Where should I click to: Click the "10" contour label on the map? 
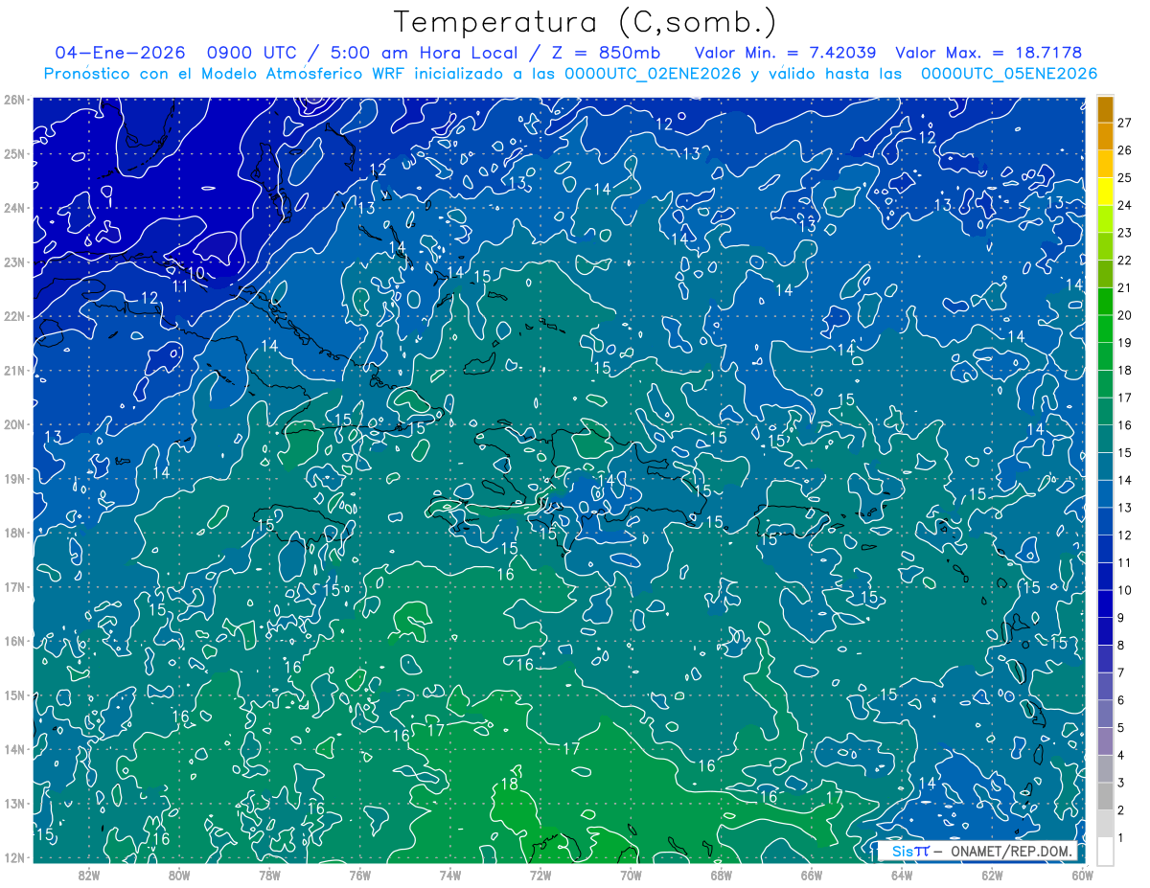195,273
